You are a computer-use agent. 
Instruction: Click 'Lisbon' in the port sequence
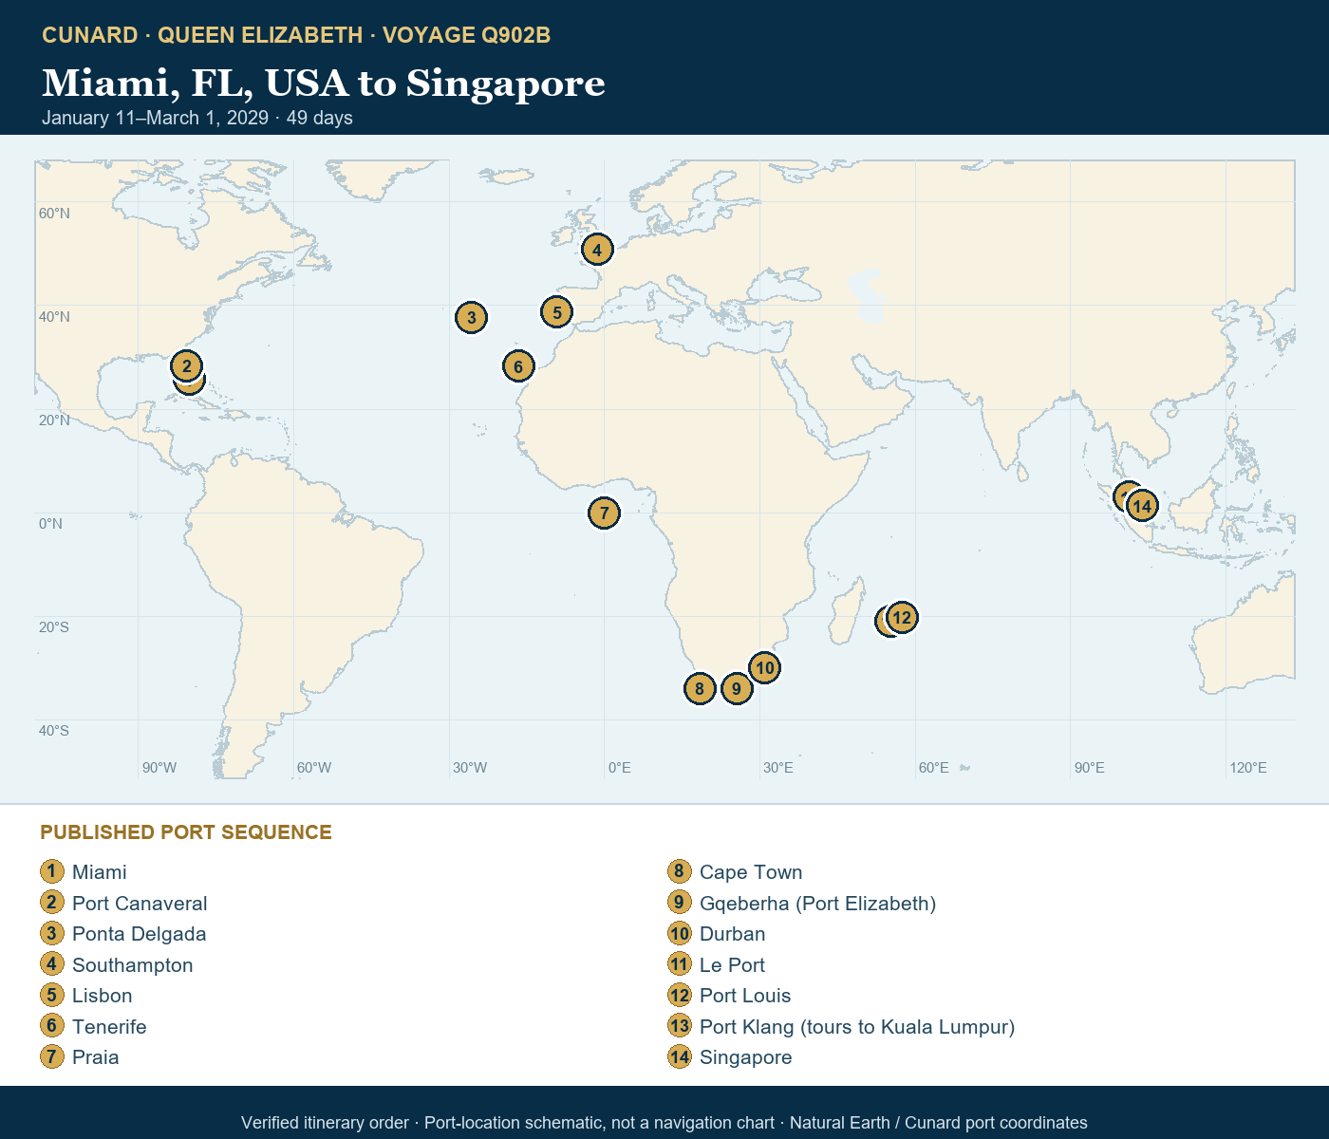click(x=103, y=996)
